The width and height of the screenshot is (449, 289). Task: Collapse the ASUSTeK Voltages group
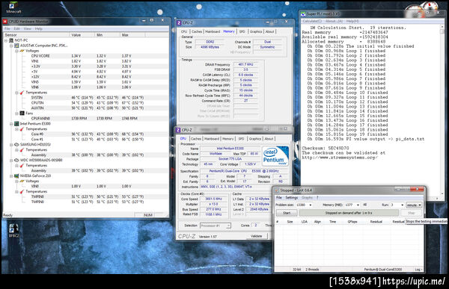coord(16,51)
